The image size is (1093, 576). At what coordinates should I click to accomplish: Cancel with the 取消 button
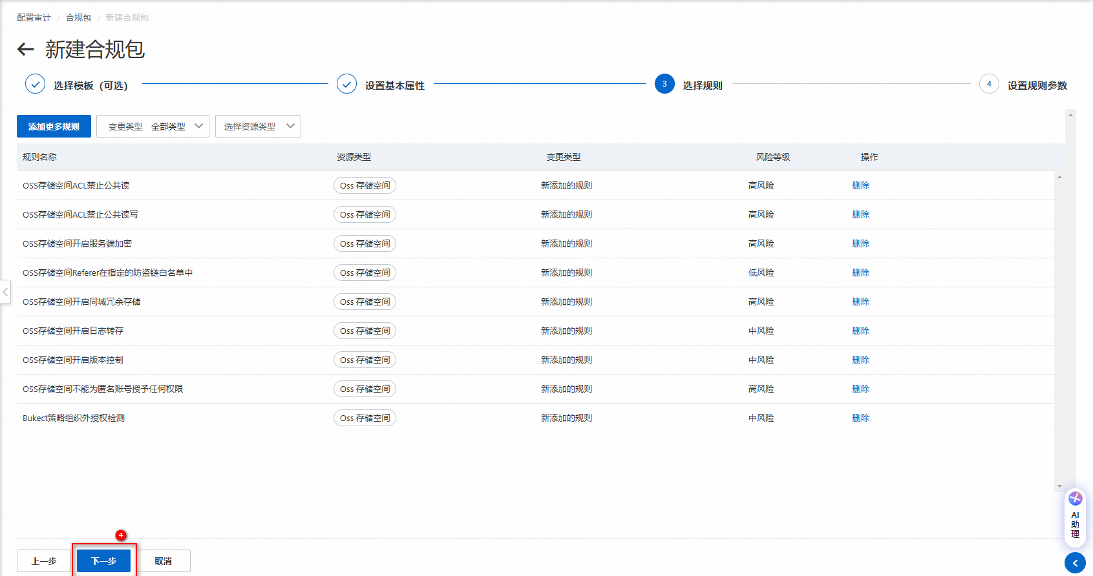tap(164, 561)
